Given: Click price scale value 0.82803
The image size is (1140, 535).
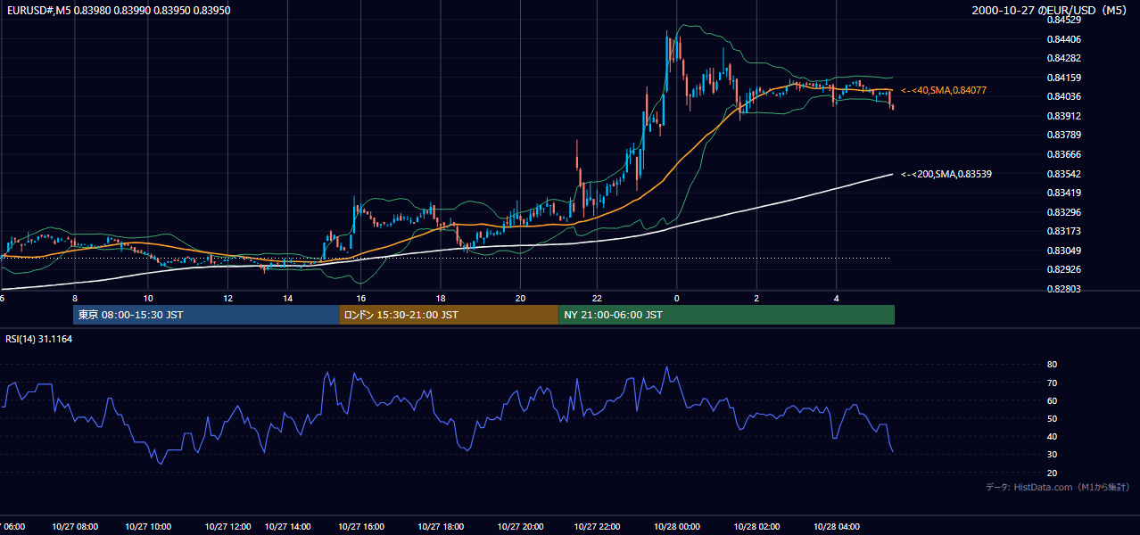Looking at the screenshot, I should click(x=1063, y=289).
